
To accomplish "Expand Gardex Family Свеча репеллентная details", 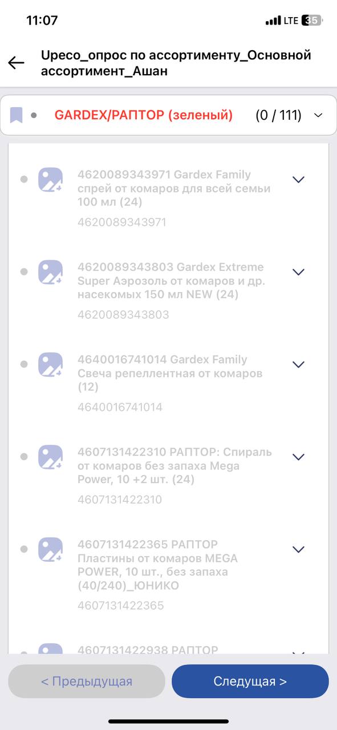I will point(298,364).
